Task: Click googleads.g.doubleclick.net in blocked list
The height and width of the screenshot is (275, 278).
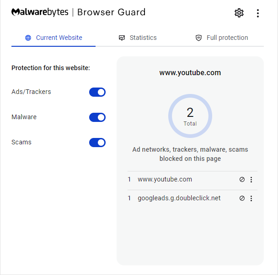Action: pos(179,198)
